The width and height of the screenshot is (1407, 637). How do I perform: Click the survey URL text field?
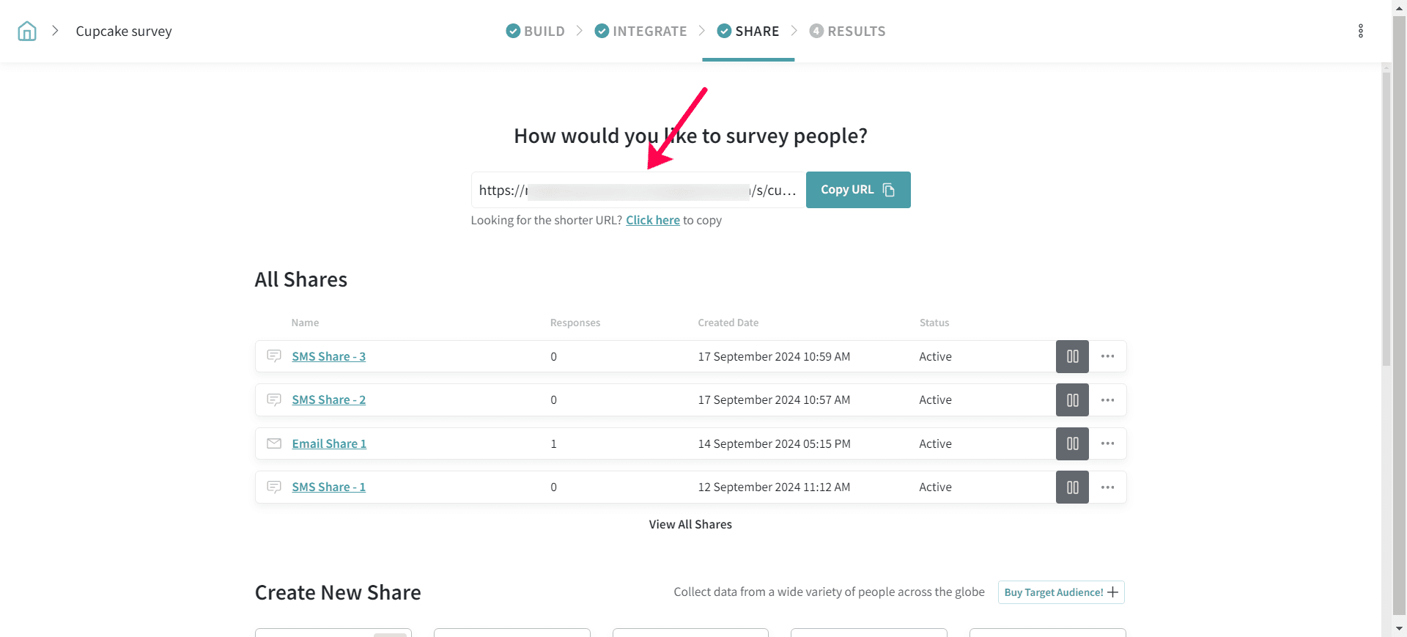(636, 191)
